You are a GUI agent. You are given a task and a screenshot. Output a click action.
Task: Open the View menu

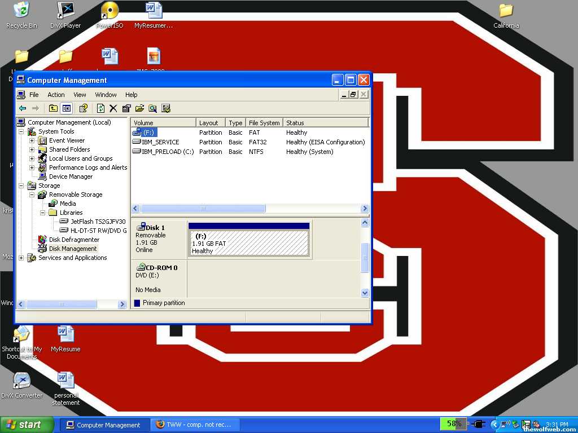pyautogui.click(x=80, y=95)
